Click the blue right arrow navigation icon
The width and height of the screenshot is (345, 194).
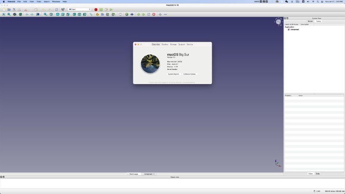click(x=132, y=15)
